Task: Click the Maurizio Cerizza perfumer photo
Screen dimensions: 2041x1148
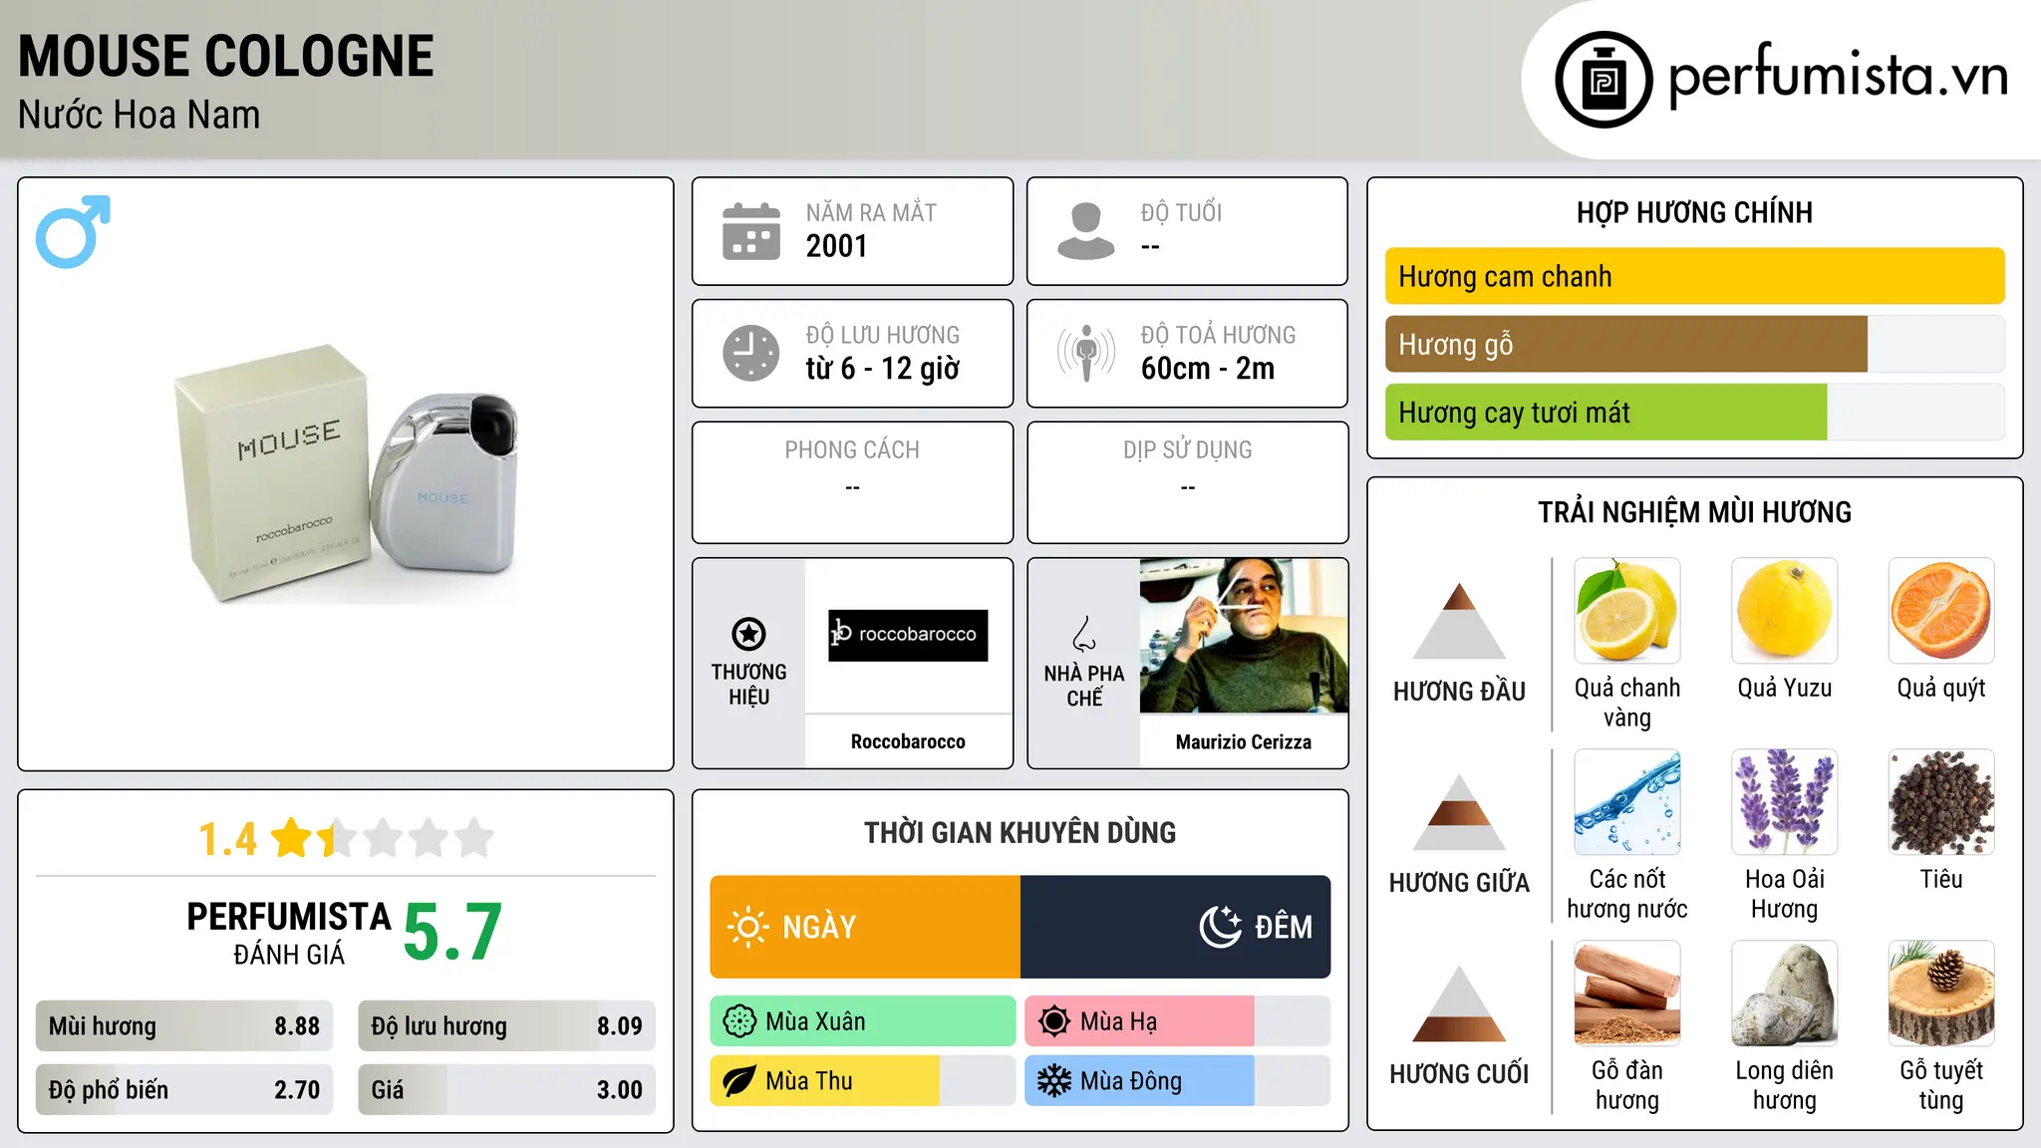Action: click(1244, 636)
